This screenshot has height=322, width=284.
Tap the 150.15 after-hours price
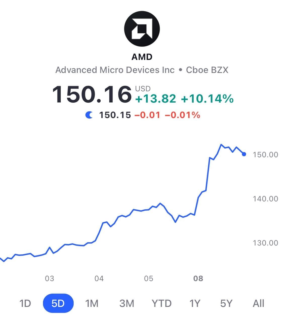115,115
